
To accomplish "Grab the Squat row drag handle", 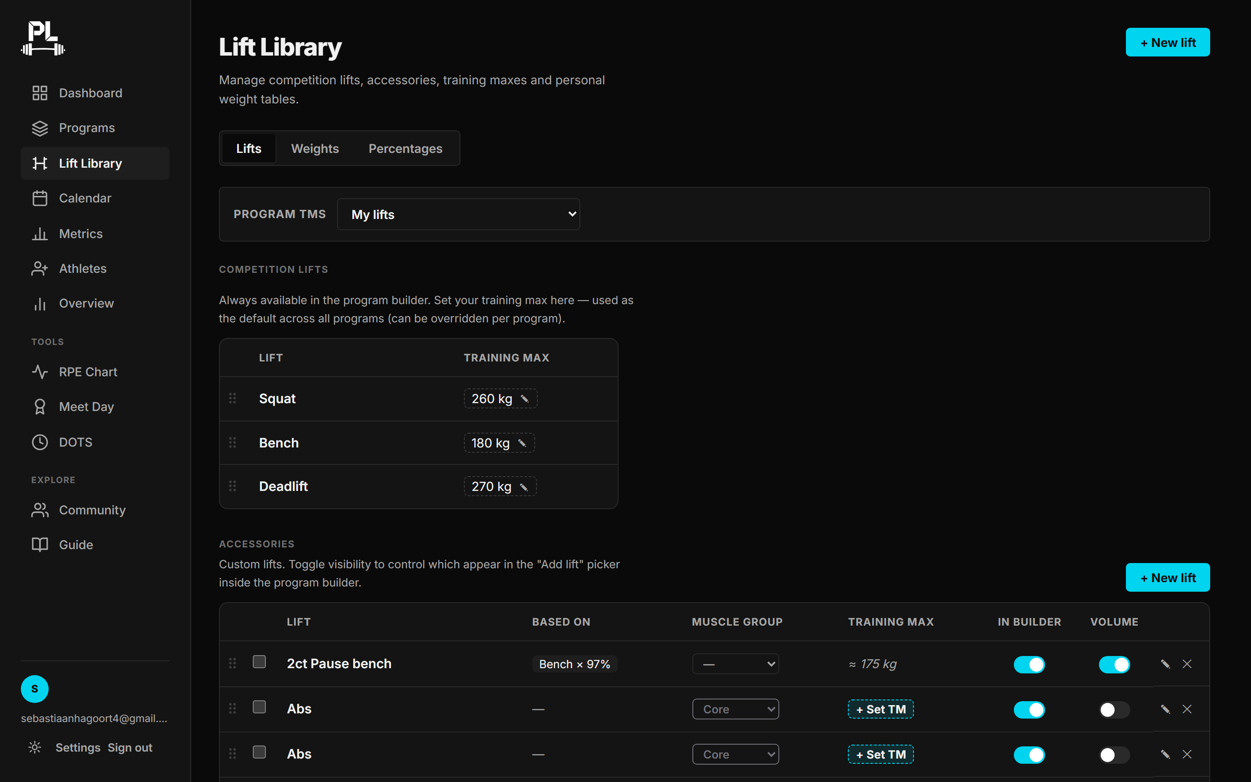I will point(233,398).
